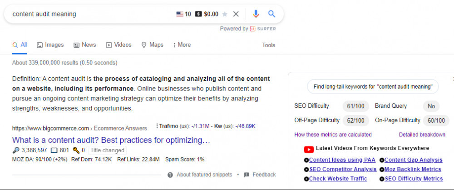Open the Videos search tab
This screenshot has width=454, height=190.
pos(118,45)
